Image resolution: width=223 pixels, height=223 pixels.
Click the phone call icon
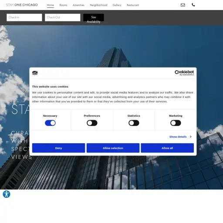click(193, 5)
